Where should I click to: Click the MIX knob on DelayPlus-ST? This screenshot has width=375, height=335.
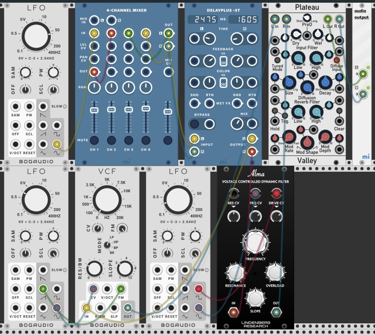pos(237,124)
